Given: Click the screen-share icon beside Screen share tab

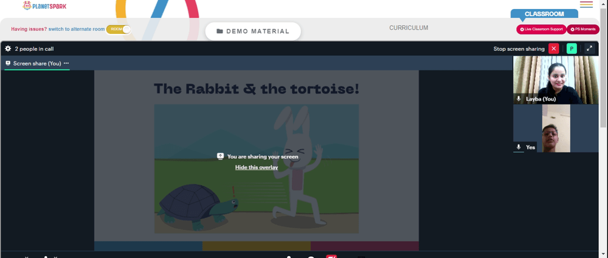Looking at the screenshot, I should coord(8,63).
